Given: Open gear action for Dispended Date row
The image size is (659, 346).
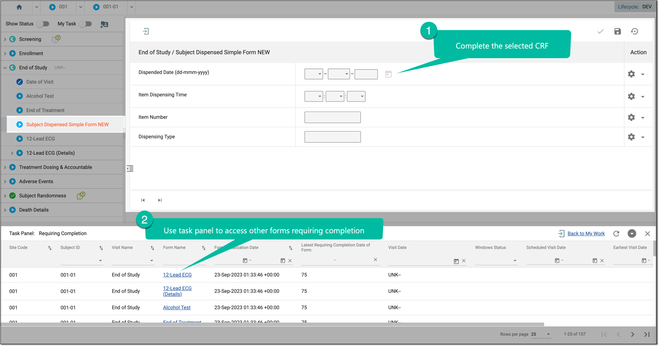Looking at the screenshot, I should tap(631, 74).
